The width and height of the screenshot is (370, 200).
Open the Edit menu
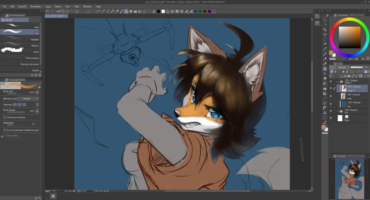pos(13,7)
